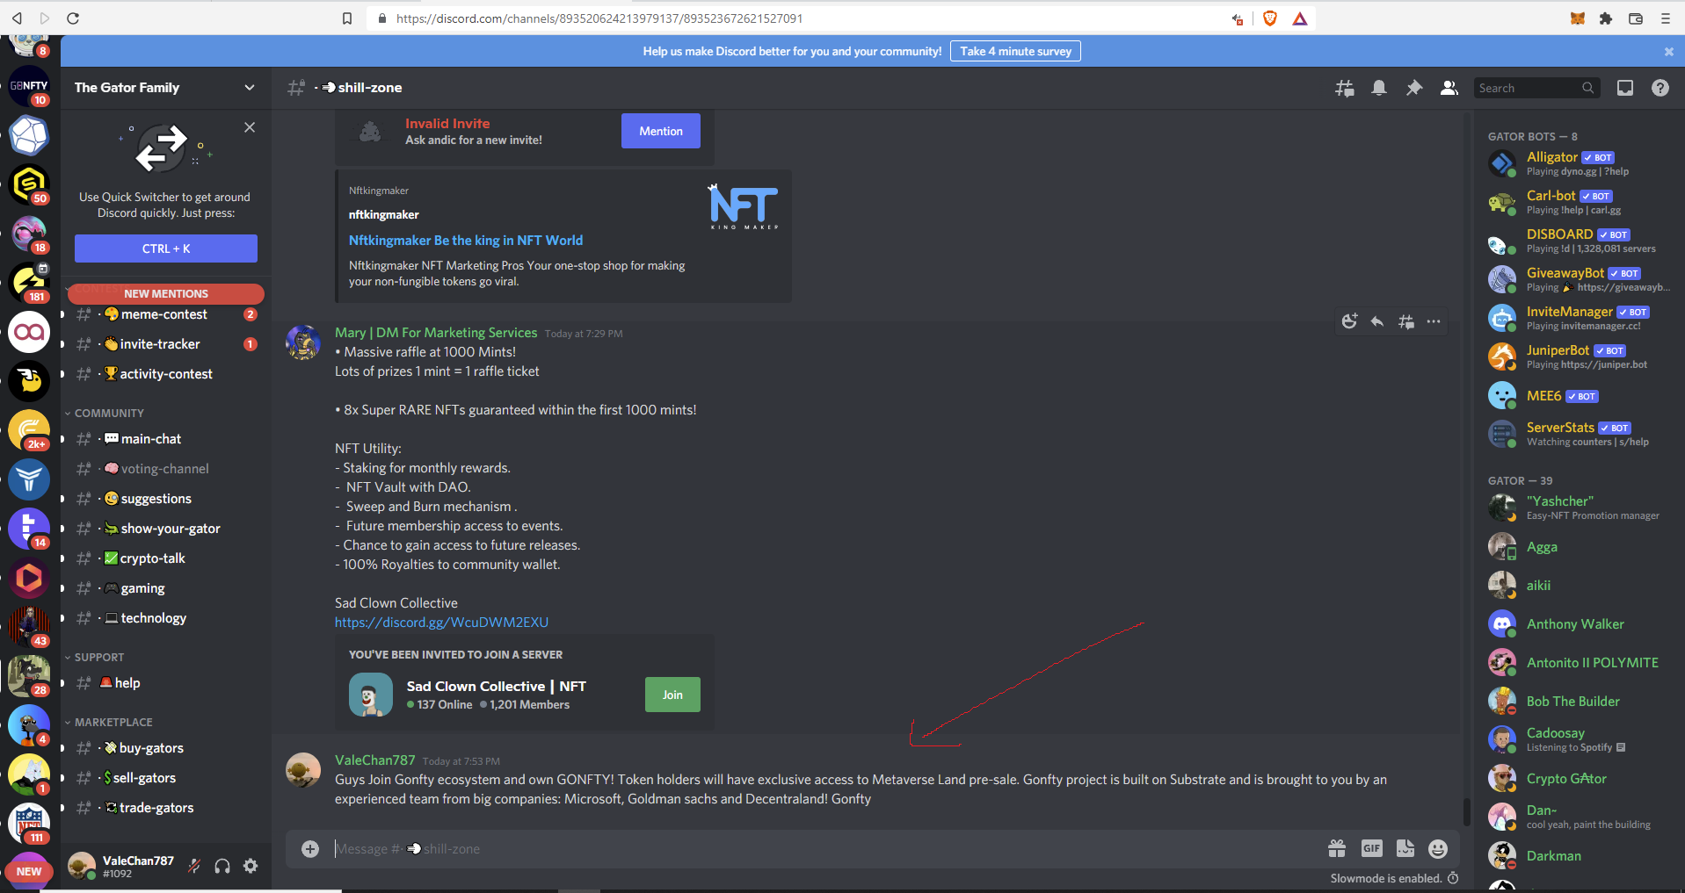Click the browser back arrow

[x=17, y=18]
